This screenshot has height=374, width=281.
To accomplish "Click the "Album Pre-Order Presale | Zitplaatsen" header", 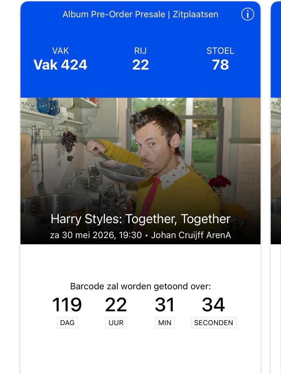I will 140,14.
